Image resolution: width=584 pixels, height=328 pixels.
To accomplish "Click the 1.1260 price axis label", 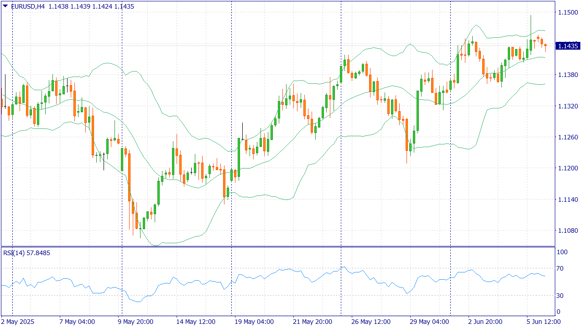I will pos(568,137).
